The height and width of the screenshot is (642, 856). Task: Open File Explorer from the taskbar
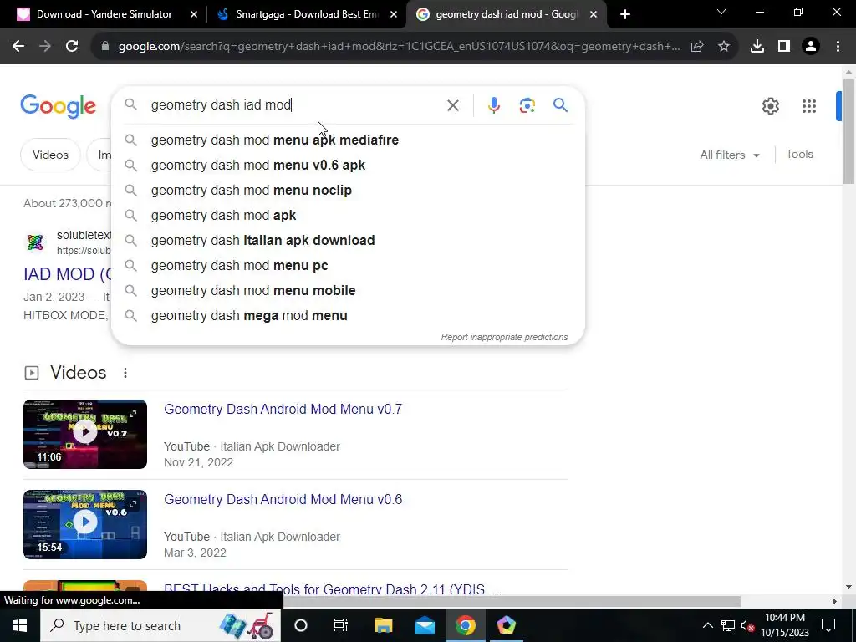click(x=383, y=625)
